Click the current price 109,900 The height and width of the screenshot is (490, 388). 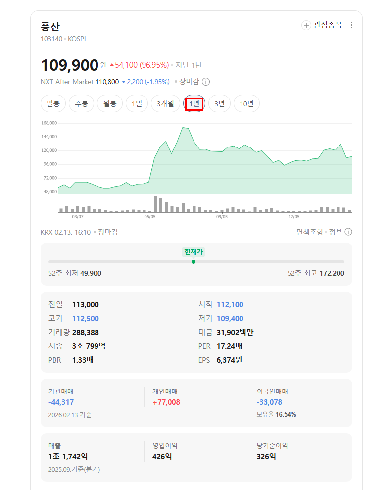click(x=70, y=65)
